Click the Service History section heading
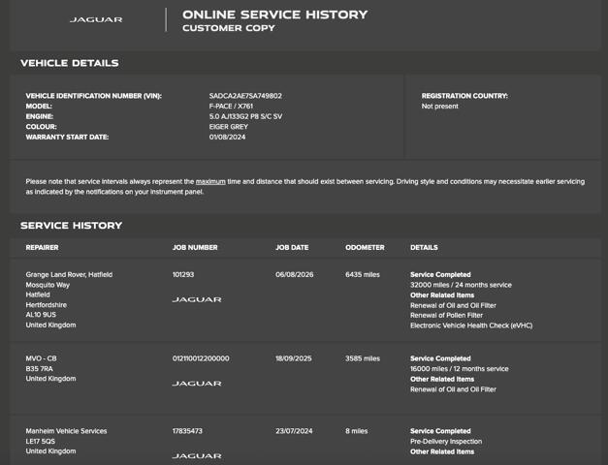The height and width of the screenshot is (465, 608). point(72,225)
